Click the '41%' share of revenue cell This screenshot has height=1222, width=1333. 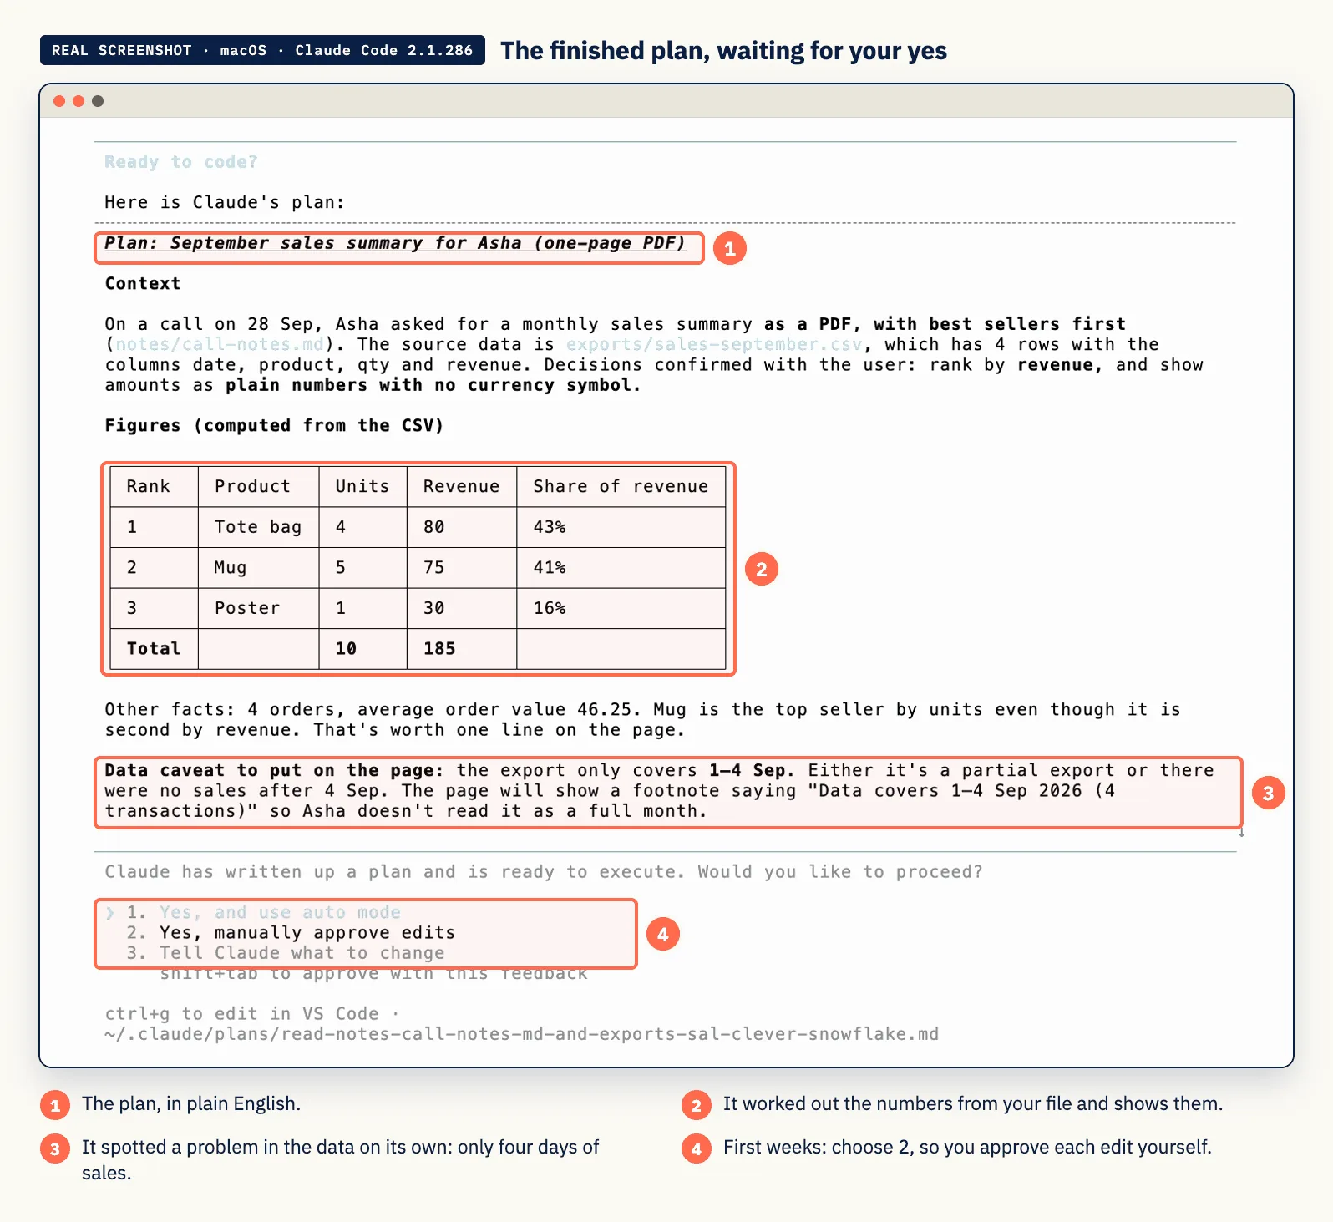coord(550,568)
